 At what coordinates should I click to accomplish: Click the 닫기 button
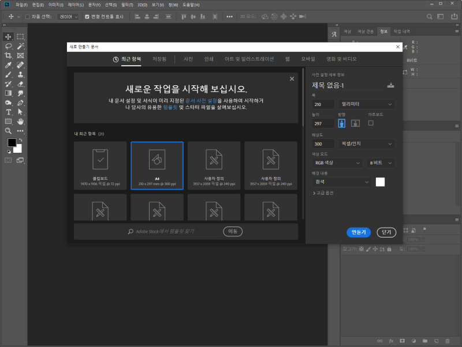click(x=386, y=232)
